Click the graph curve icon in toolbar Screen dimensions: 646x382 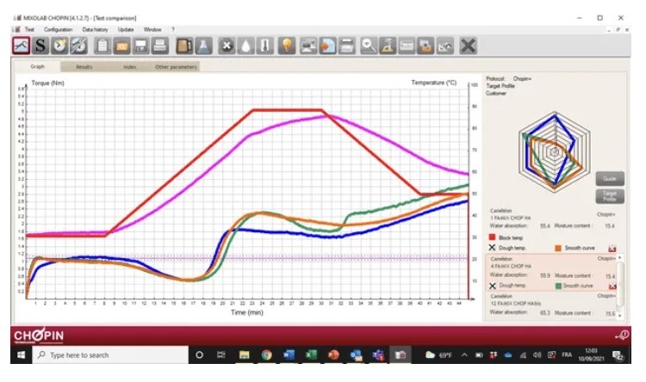[21, 46]
